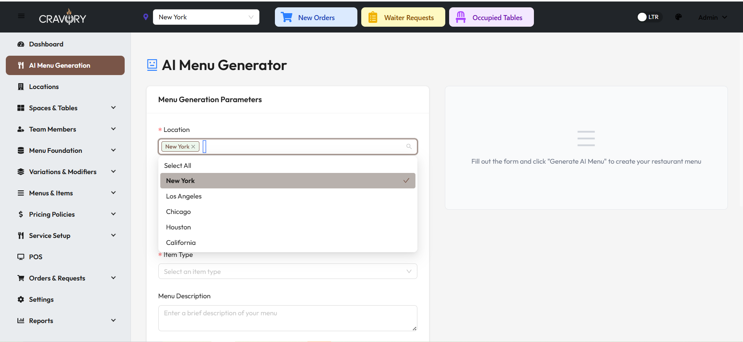Select Los Angeles from the list
This screenshot has height=342, width=743.
(x=288, y=196)
